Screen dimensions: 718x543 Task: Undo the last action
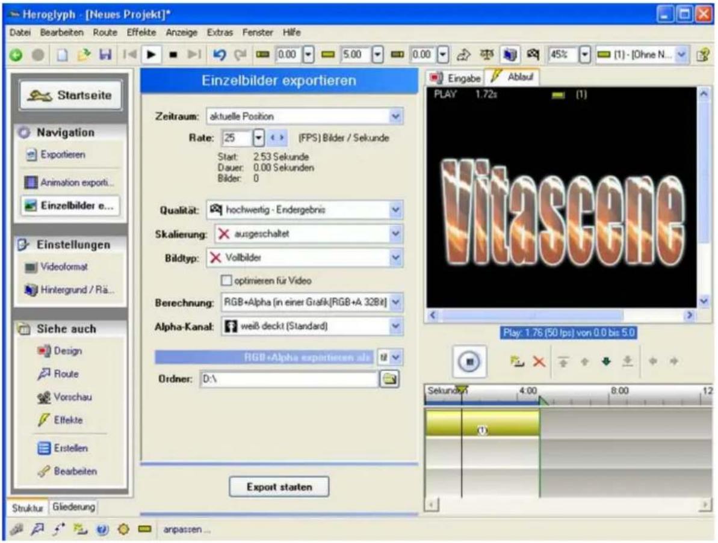(x=220, y=55)
